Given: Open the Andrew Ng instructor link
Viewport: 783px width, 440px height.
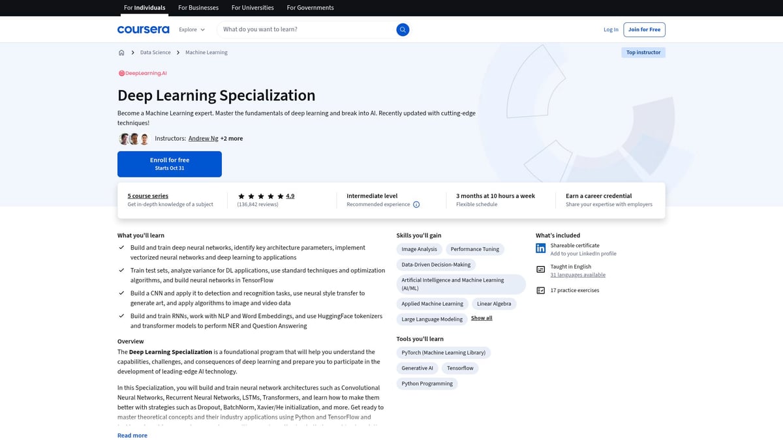Looking at the screenshot, I should pyautogui.click(x=203, y=138).
